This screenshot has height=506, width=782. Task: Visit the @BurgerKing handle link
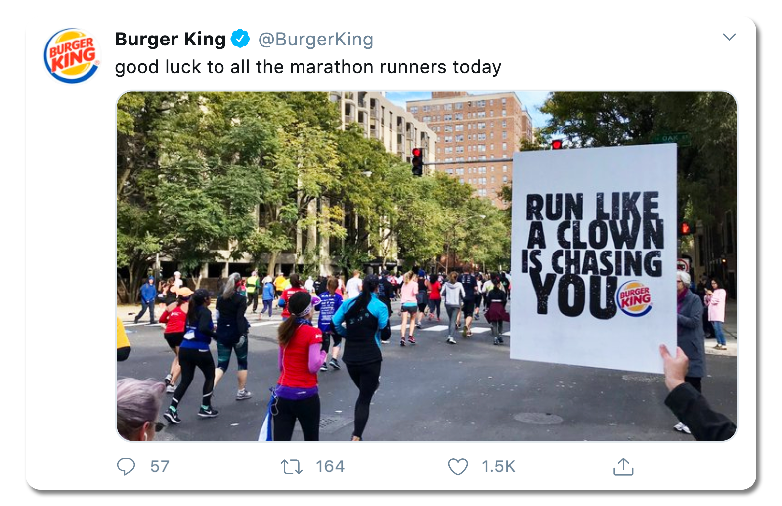[316, 39]
